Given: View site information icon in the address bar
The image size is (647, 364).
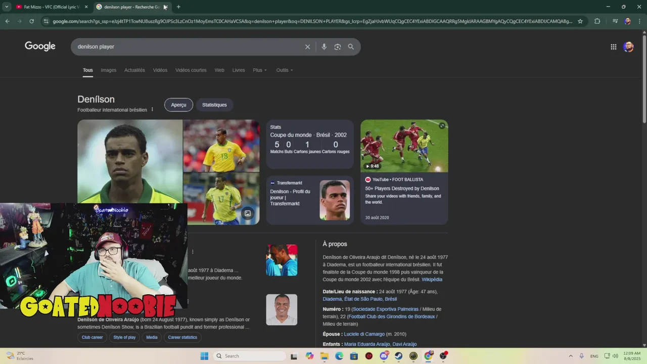Looking at the screenshot, I should pos(46,21).
